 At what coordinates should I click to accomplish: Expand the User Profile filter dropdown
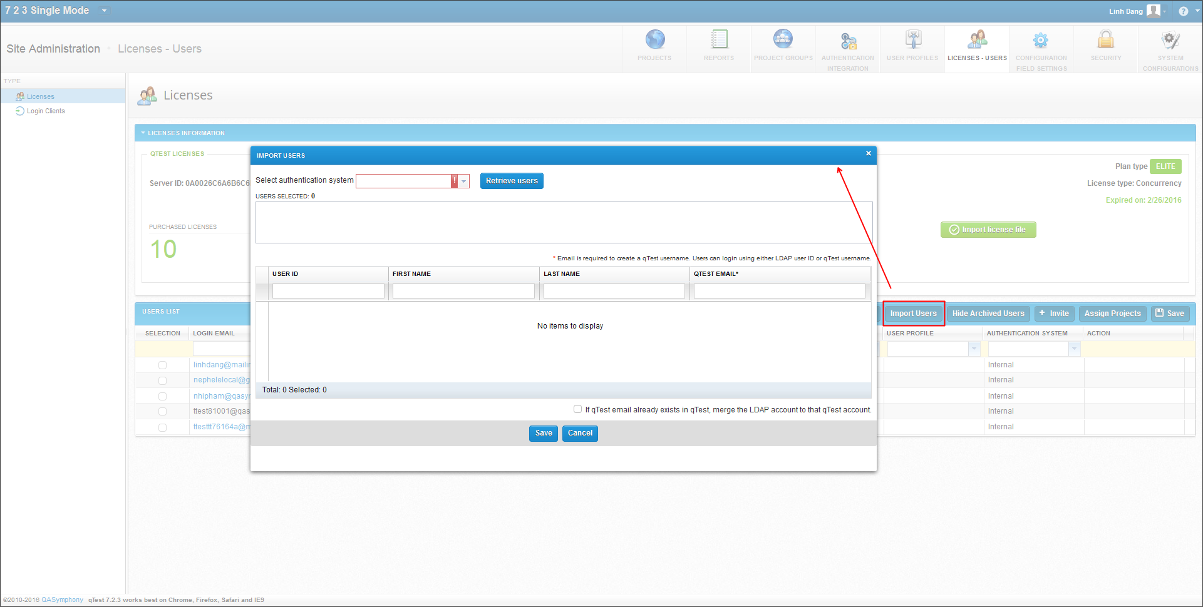point(974,349)
